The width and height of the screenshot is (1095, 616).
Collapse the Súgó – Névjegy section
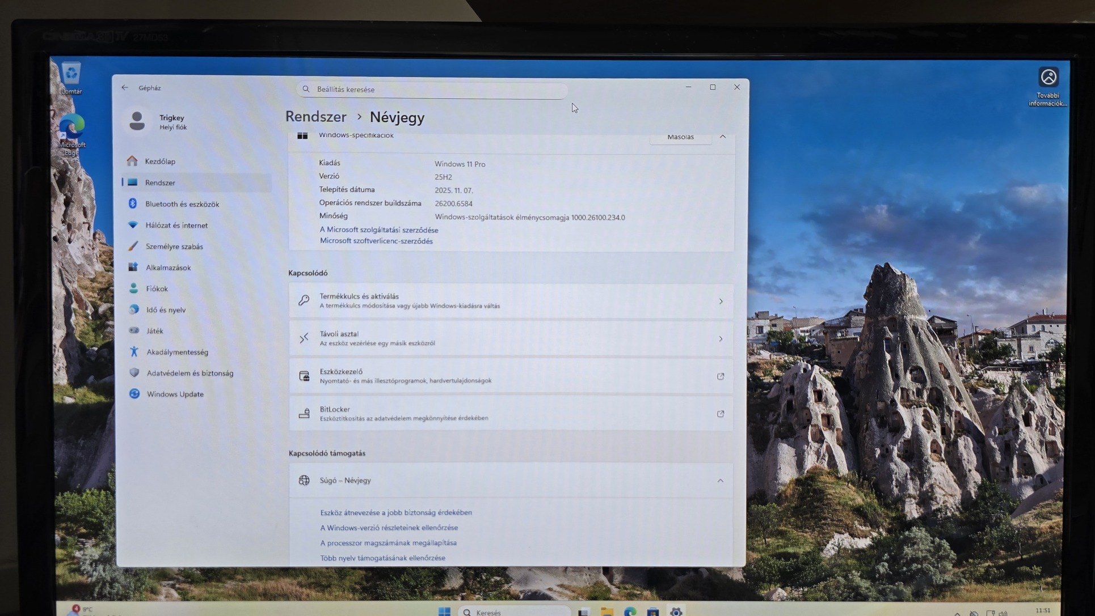[720, 481]
